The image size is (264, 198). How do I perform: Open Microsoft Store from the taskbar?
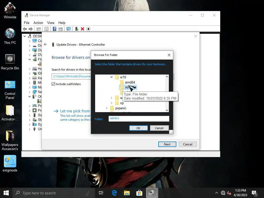(139, 193)
